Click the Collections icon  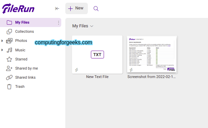(9, 31)
